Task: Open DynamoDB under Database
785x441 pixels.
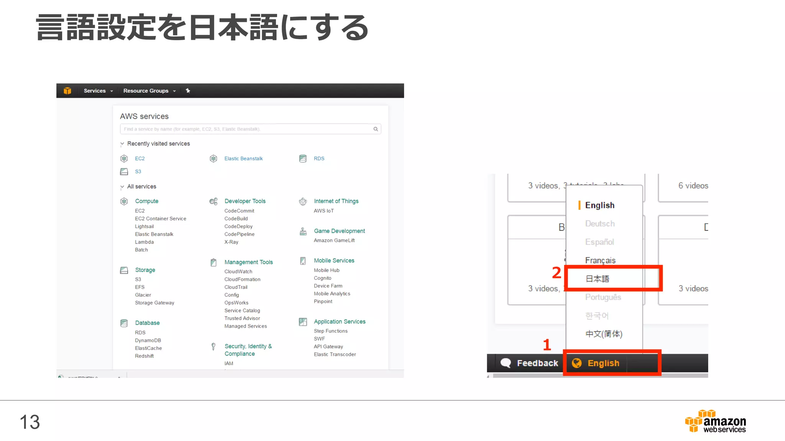Action: click(148, 341)
